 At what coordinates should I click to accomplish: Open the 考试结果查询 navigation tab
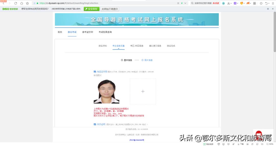[105, 32]
